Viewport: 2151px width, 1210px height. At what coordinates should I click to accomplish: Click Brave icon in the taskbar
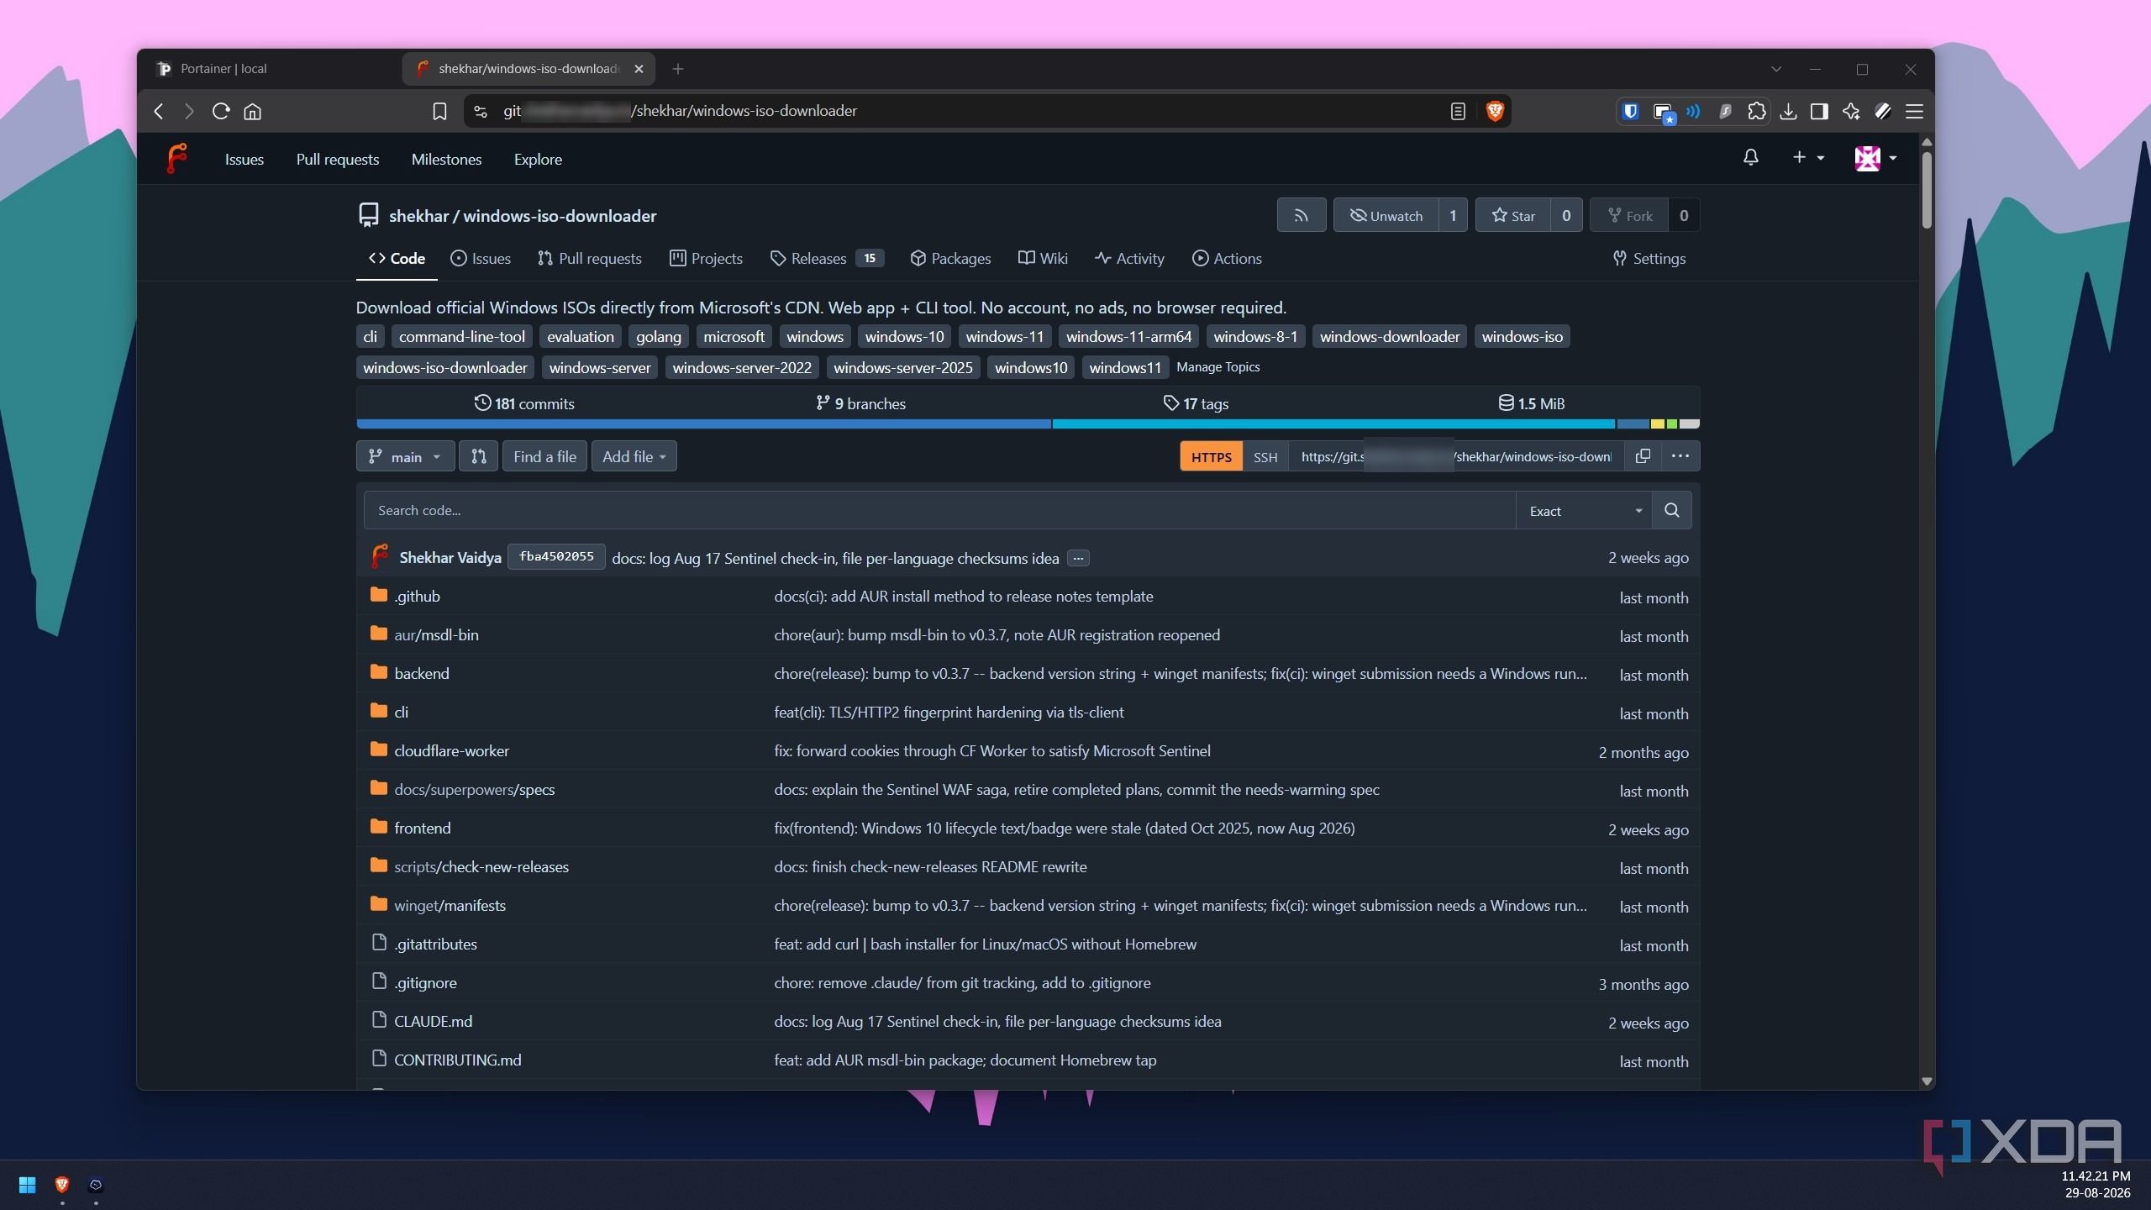pos(61,1184)
